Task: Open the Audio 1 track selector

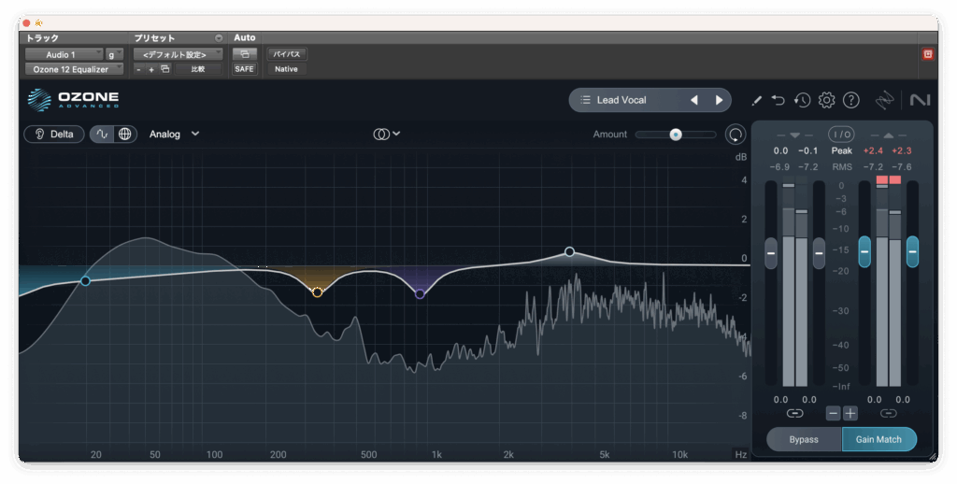Action: [64, 54]
